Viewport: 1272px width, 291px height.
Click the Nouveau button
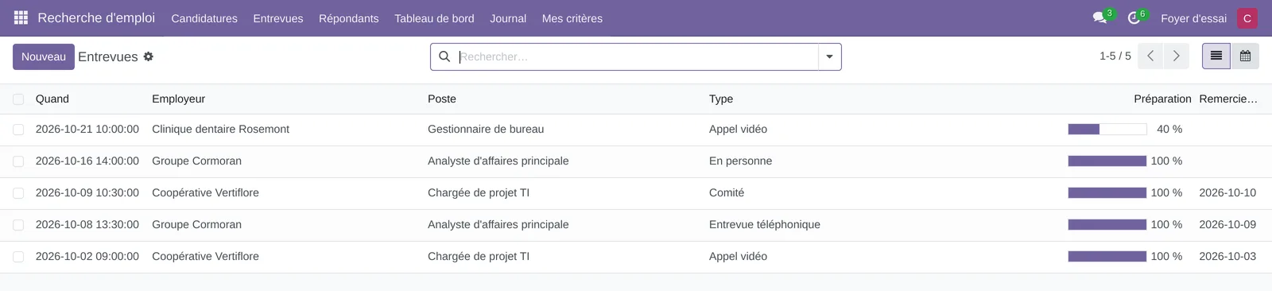tap(44, 56)
